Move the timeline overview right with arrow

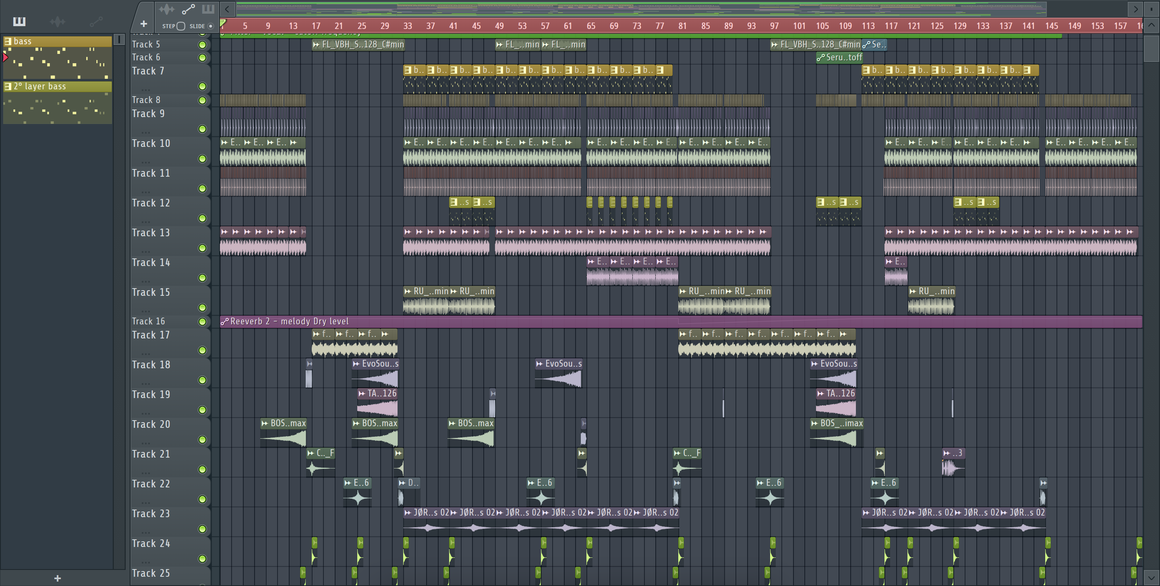pos(1136,8)
